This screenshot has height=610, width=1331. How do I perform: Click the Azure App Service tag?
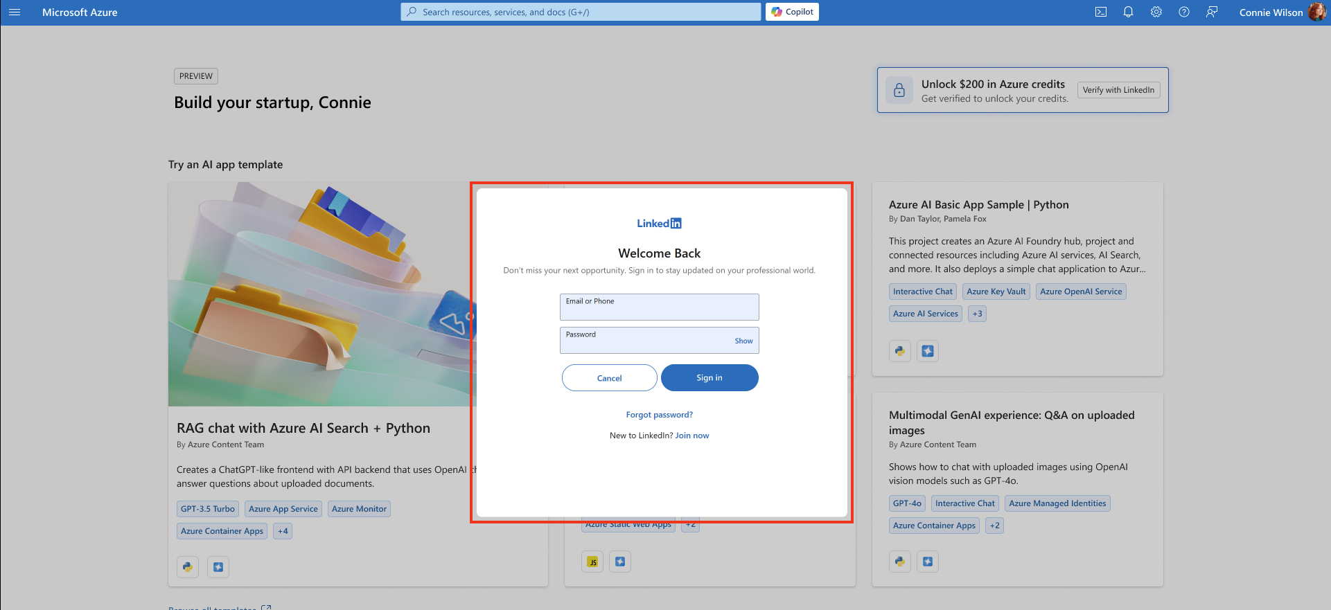[x=283, y=509]
